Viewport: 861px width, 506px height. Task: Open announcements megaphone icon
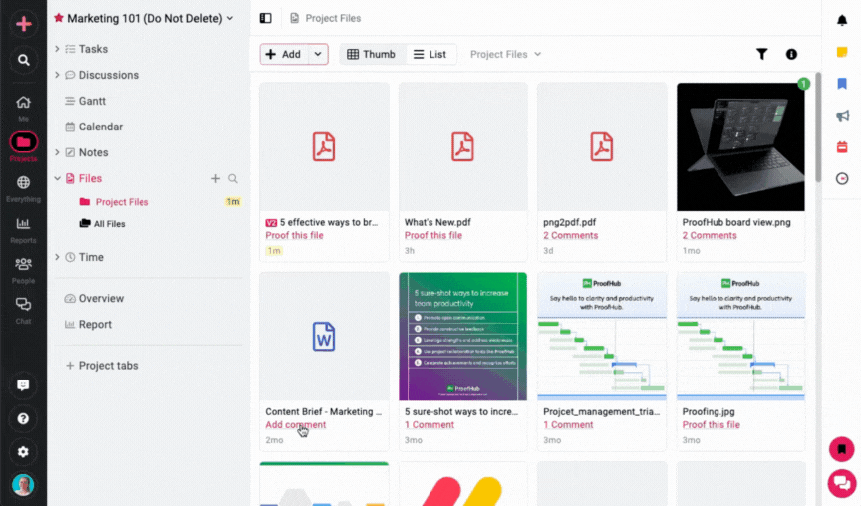coord(842,116)
